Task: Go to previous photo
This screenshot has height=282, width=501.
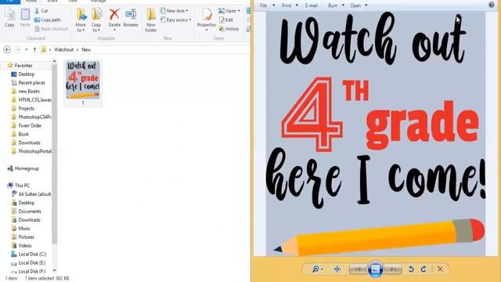Action: [x=359, y=269]
